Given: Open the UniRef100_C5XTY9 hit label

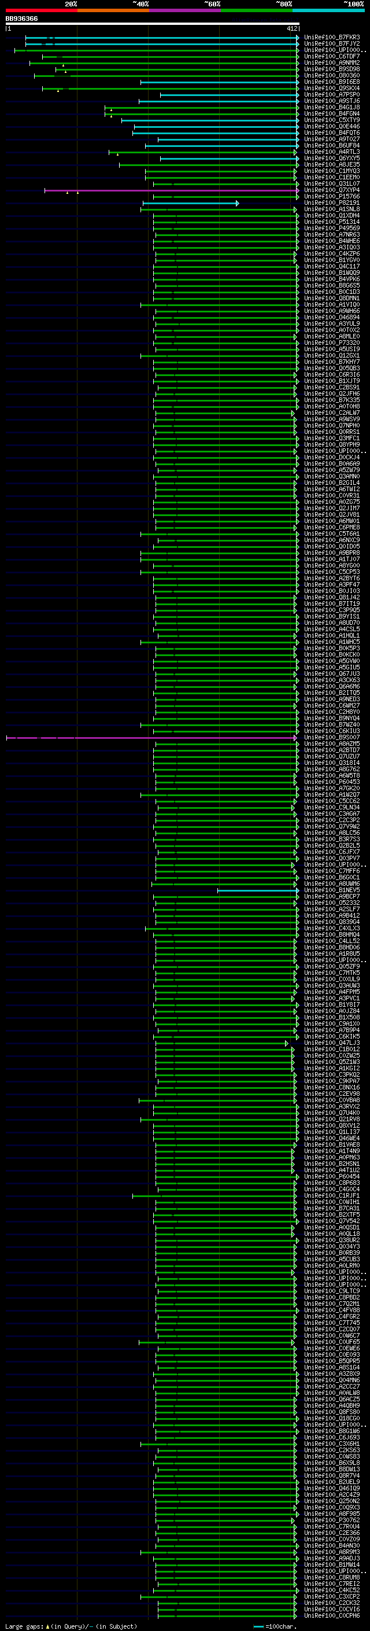Looking at the screenshot, I should (332, 120).
